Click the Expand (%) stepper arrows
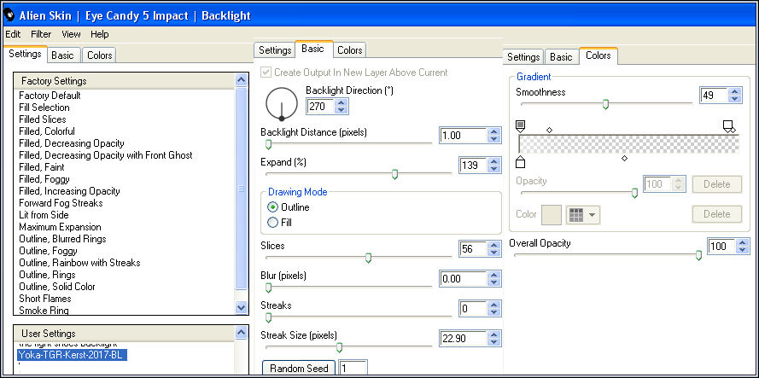 click(x=493, y=166)
